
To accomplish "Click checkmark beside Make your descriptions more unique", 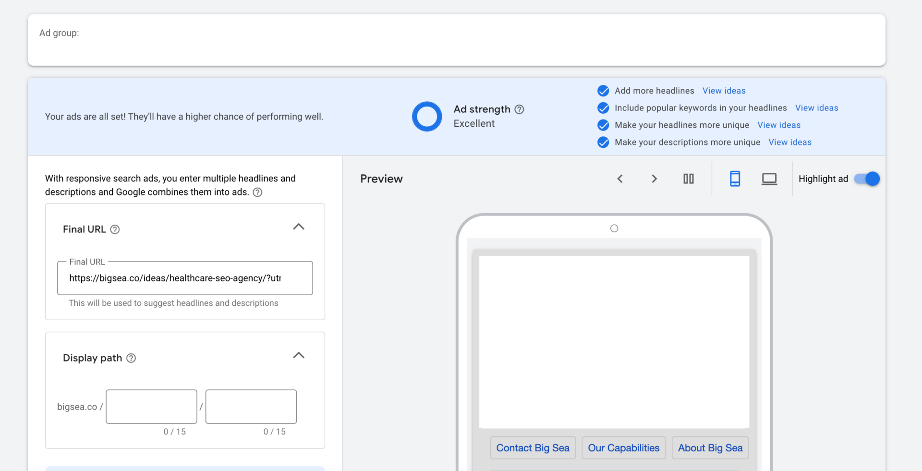I will coord(603,142).
